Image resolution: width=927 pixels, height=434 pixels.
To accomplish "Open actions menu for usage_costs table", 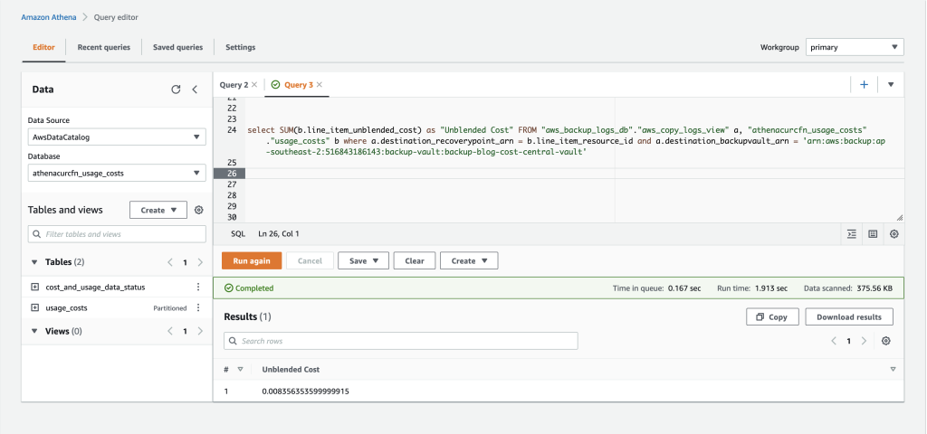I will (x=198, y=307).
